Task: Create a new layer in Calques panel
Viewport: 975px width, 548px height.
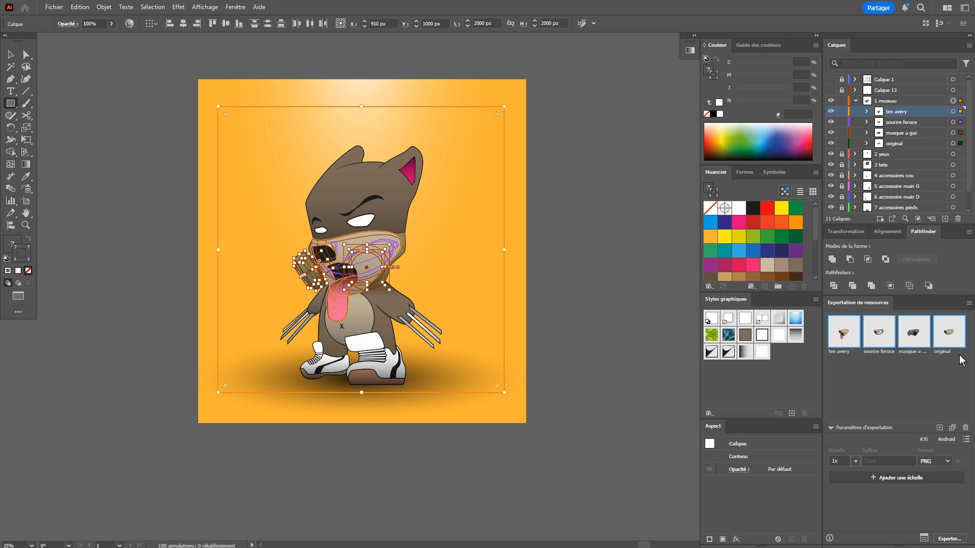Action: tap(945, 218)
